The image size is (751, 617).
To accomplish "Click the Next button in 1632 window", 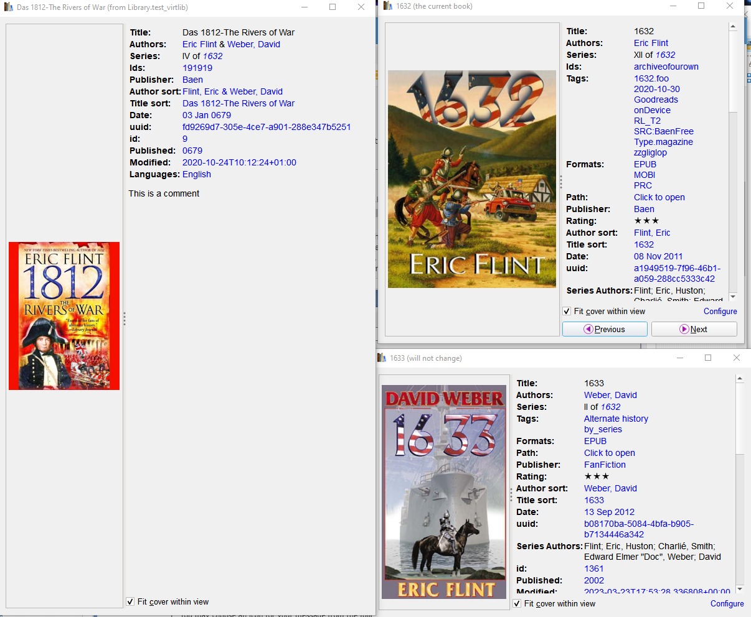I will 694,329.
